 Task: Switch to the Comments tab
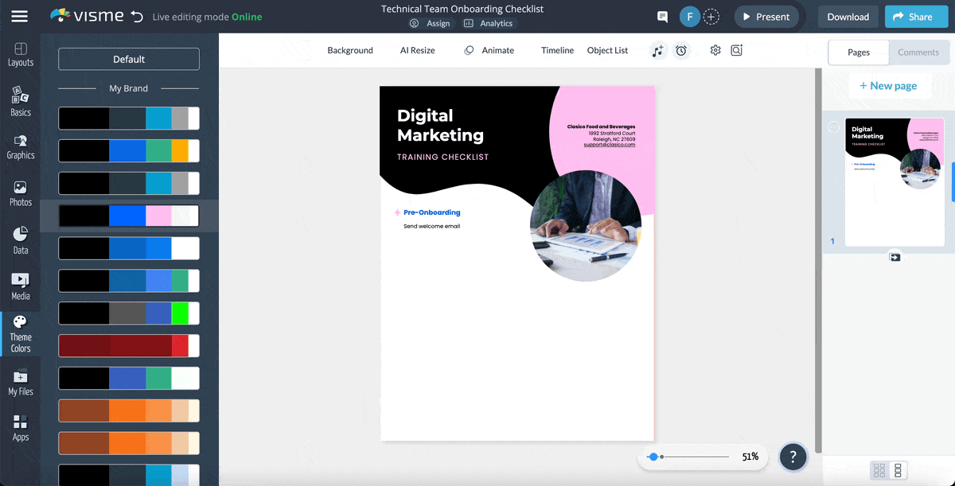918,52
